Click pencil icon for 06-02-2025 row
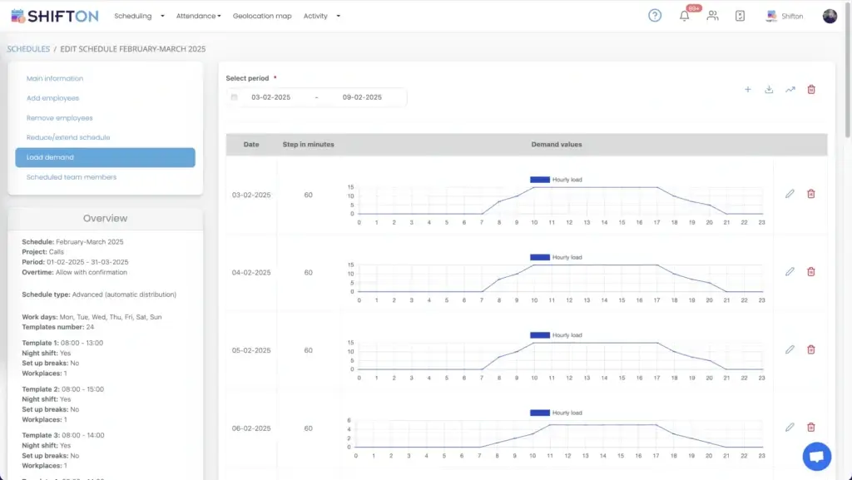Image resolution: width=852 pixels, height=480 pixels. coord(790,427)
